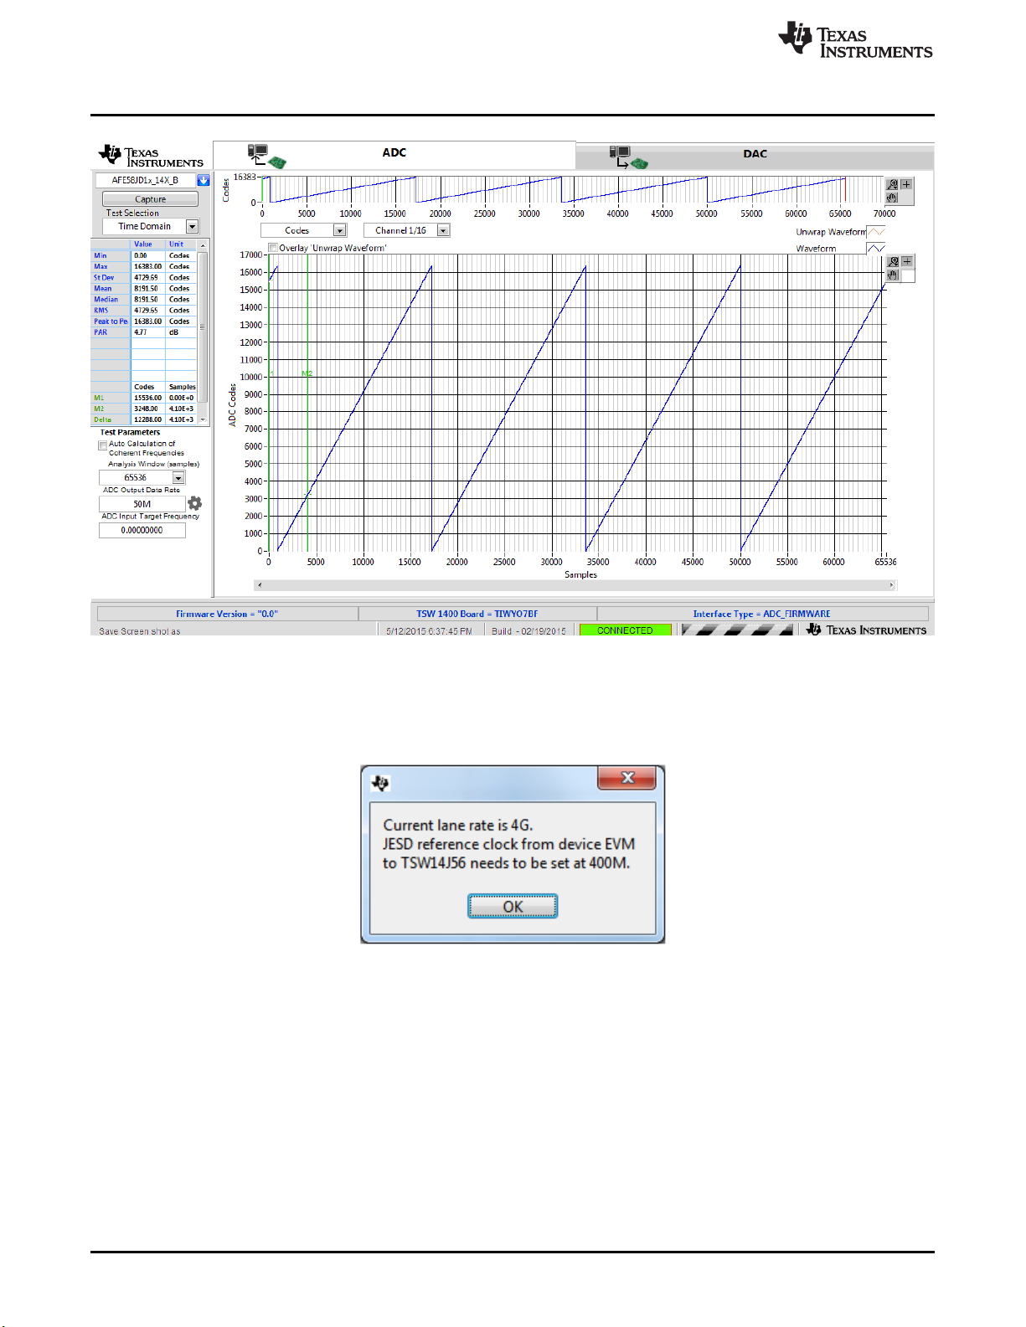
Task: Enable Overlay 'Unwrap Waveform' checkbox
Action: [x=273, y=248]
